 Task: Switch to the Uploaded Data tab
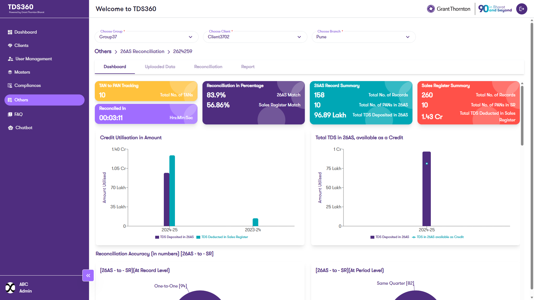tap(160, 67)
